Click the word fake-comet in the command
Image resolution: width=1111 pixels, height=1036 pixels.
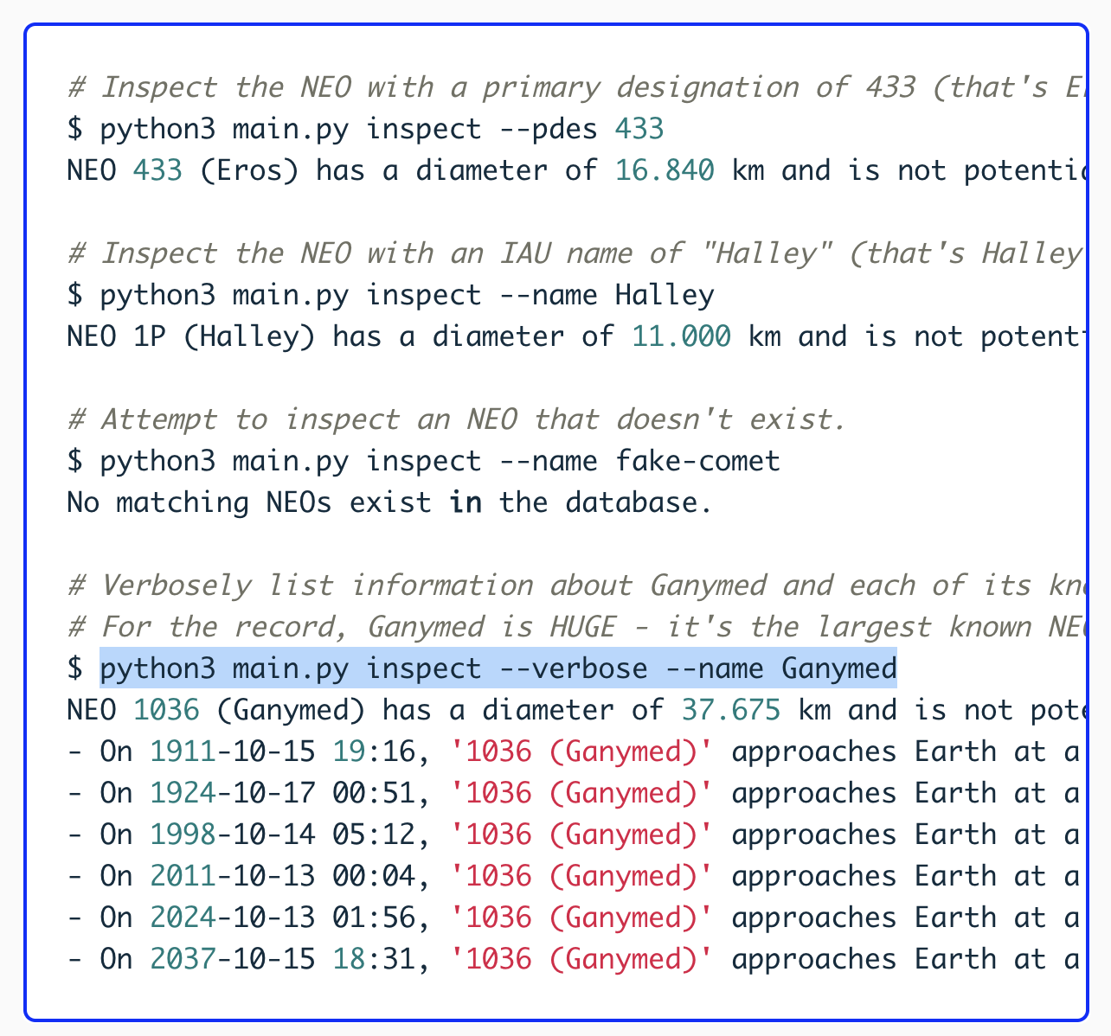click(x=697, y=461)
